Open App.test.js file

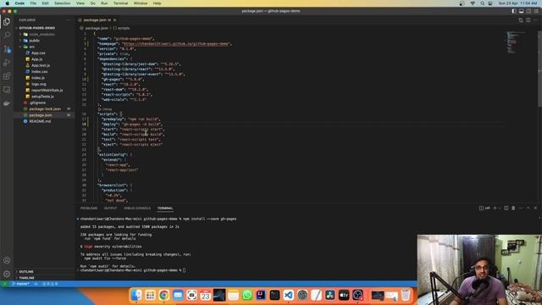point(41,65)
